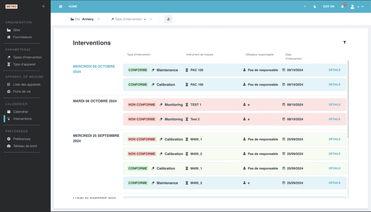
Task: Open the help question mark icon
Action: [305, 7]
